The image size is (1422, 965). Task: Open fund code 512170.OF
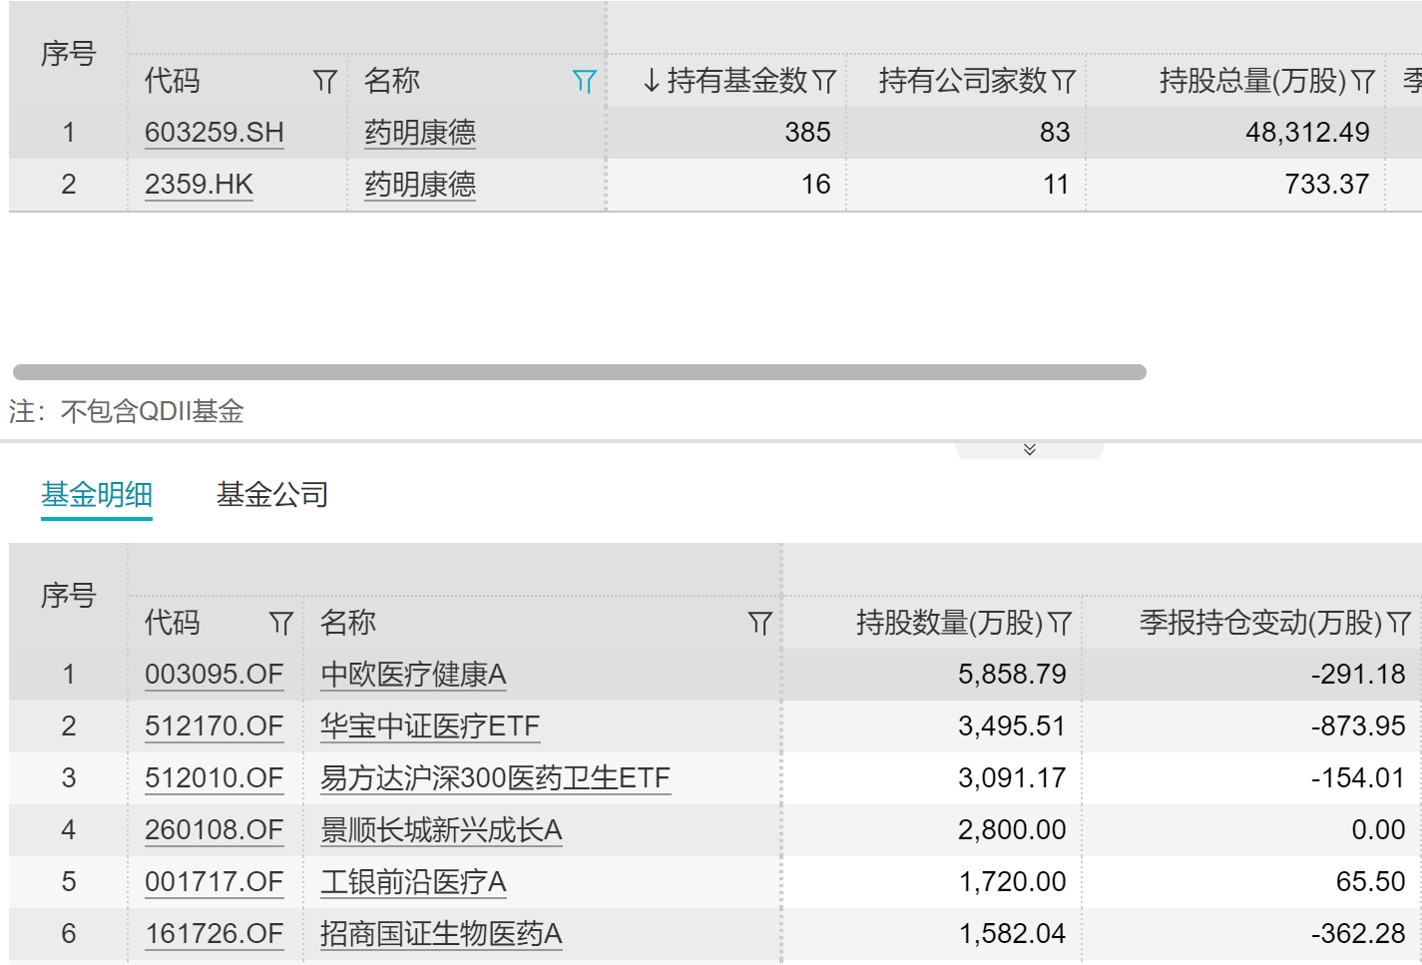(215, 726)
